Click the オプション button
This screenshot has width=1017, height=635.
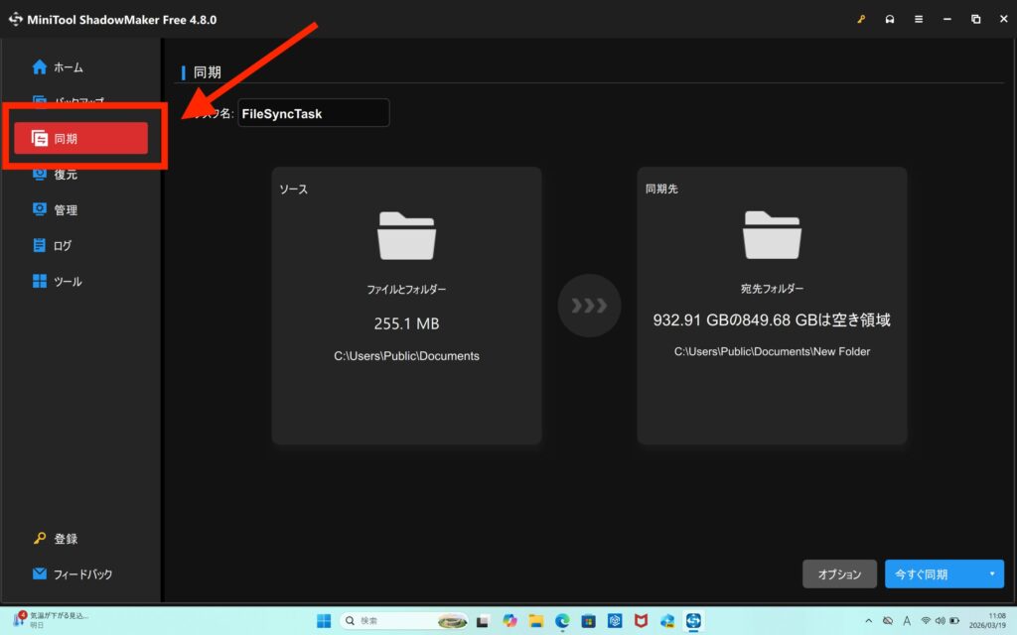[839, 574]
